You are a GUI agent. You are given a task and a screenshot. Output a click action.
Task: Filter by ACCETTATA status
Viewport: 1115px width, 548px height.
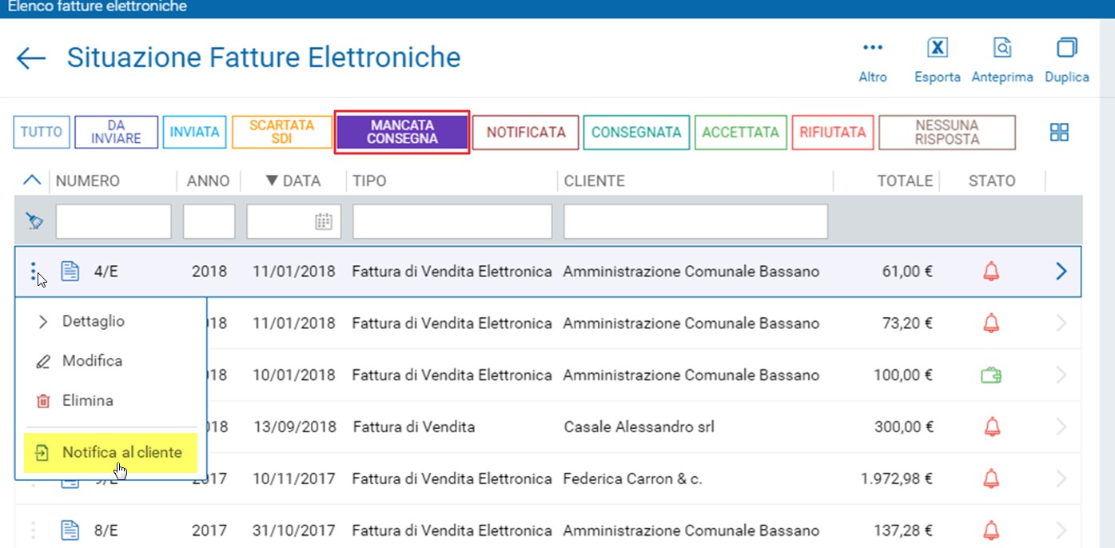pos(740,133)
